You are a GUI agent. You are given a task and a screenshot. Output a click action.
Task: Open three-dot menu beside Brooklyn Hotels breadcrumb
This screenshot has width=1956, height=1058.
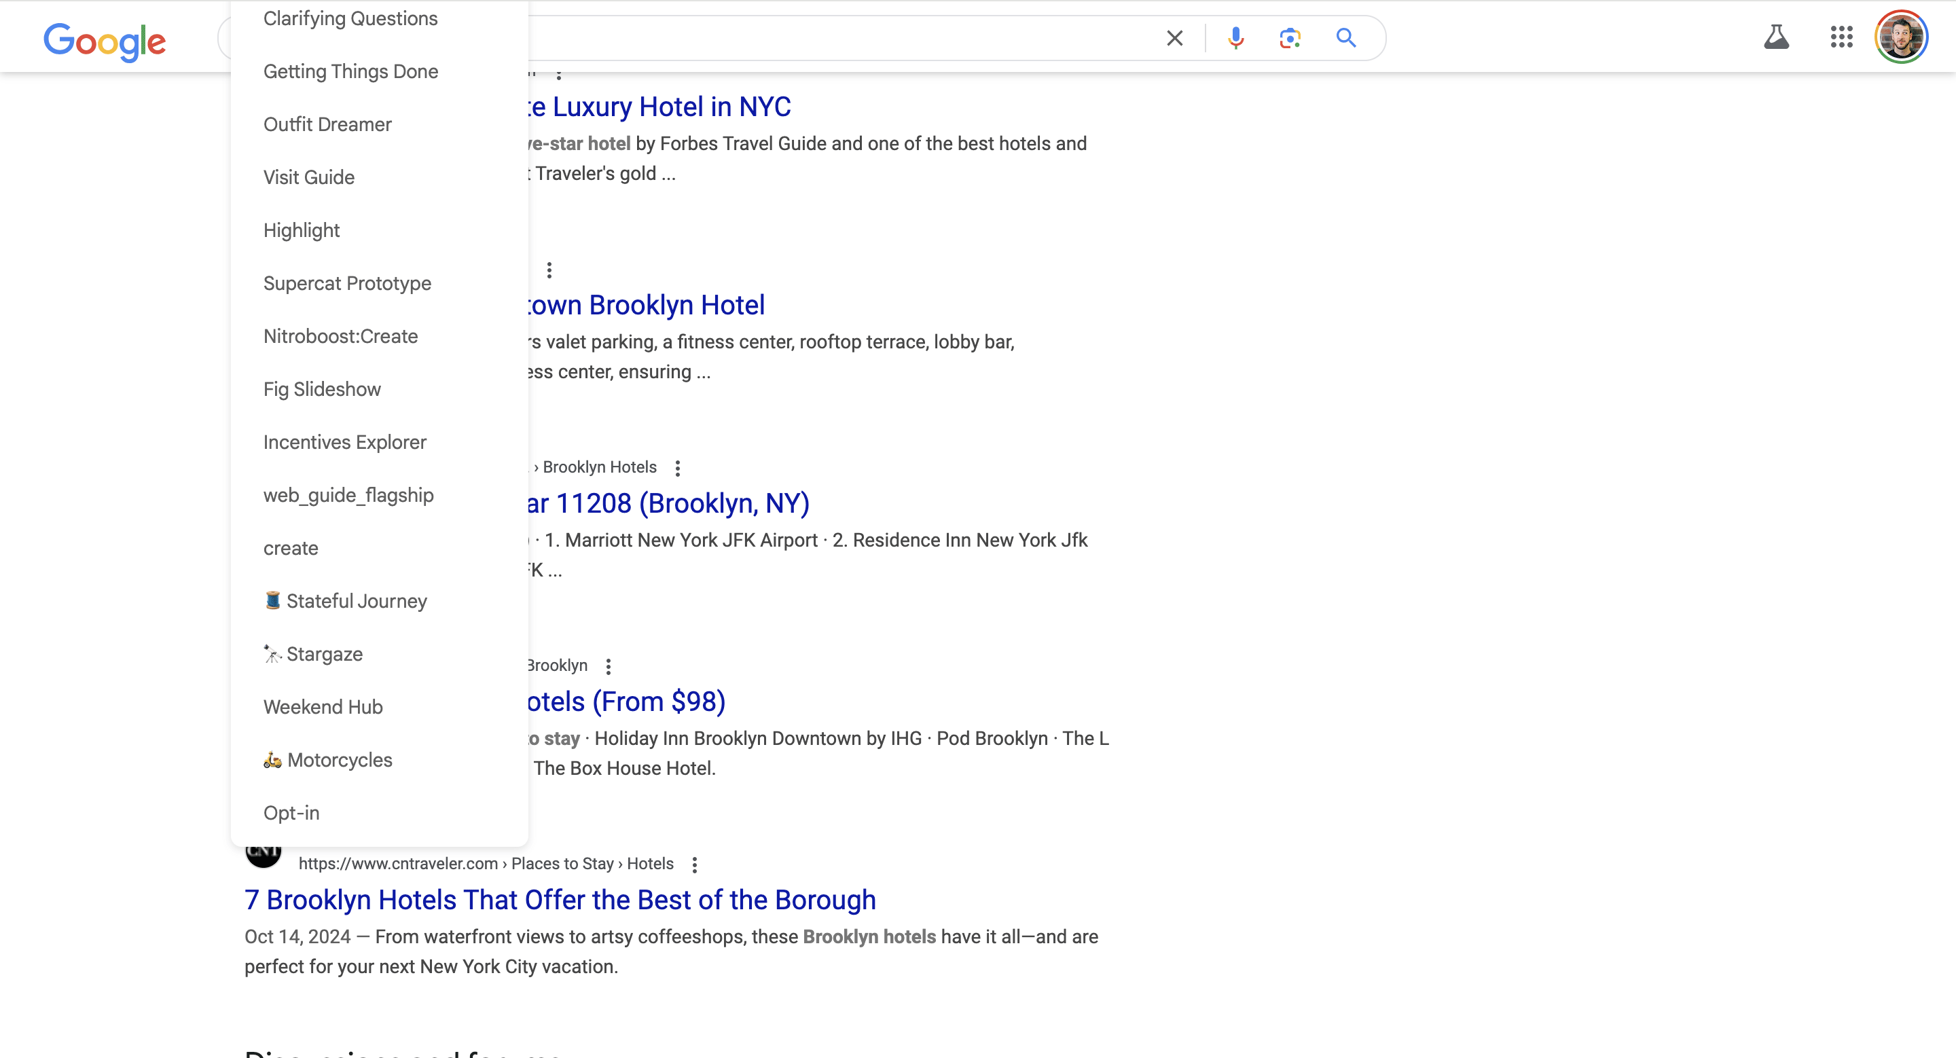[677, 467]
